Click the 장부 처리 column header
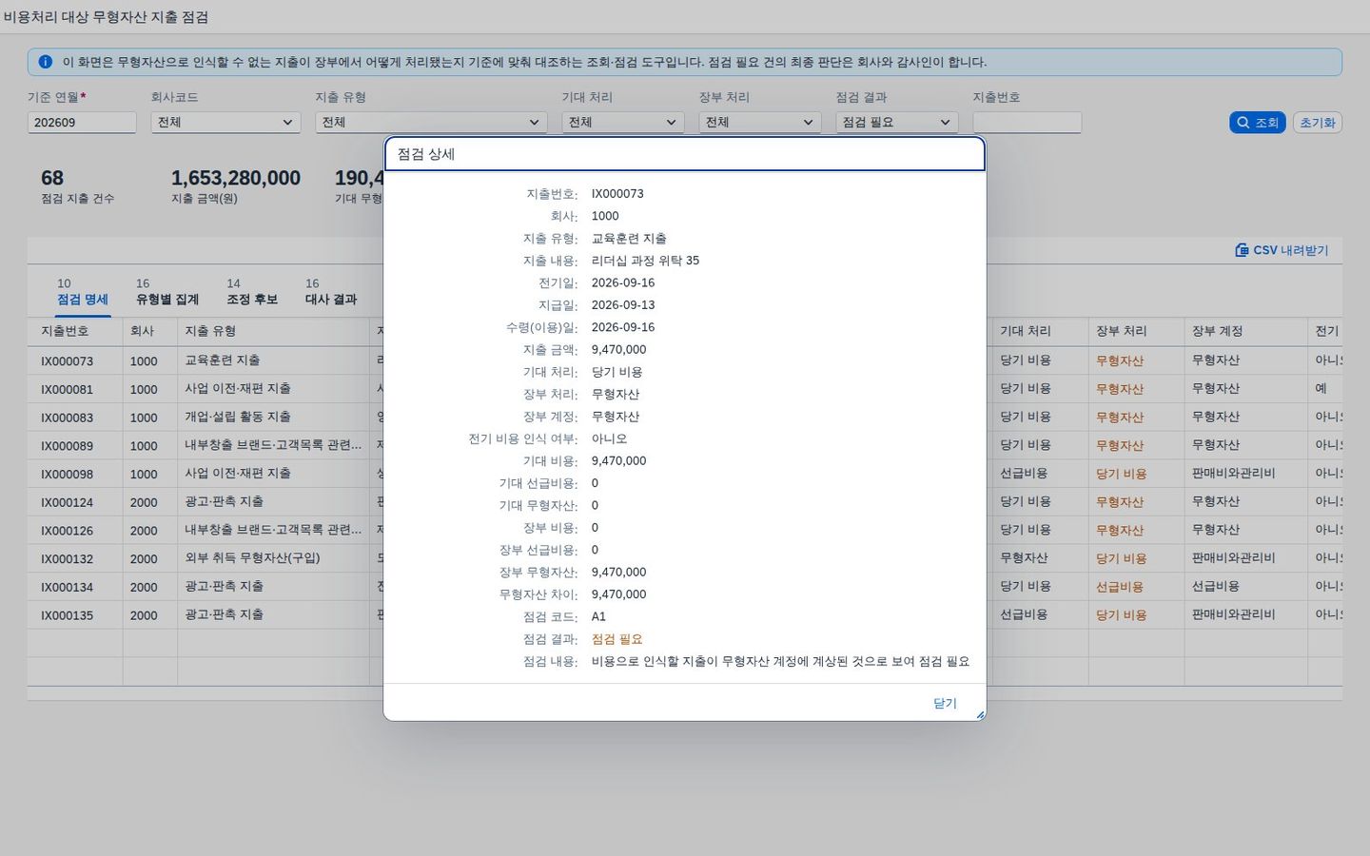 click(x=1137, y=331)
